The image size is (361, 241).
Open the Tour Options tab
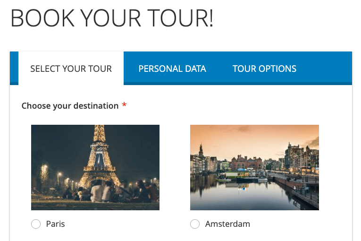(264, 69)
